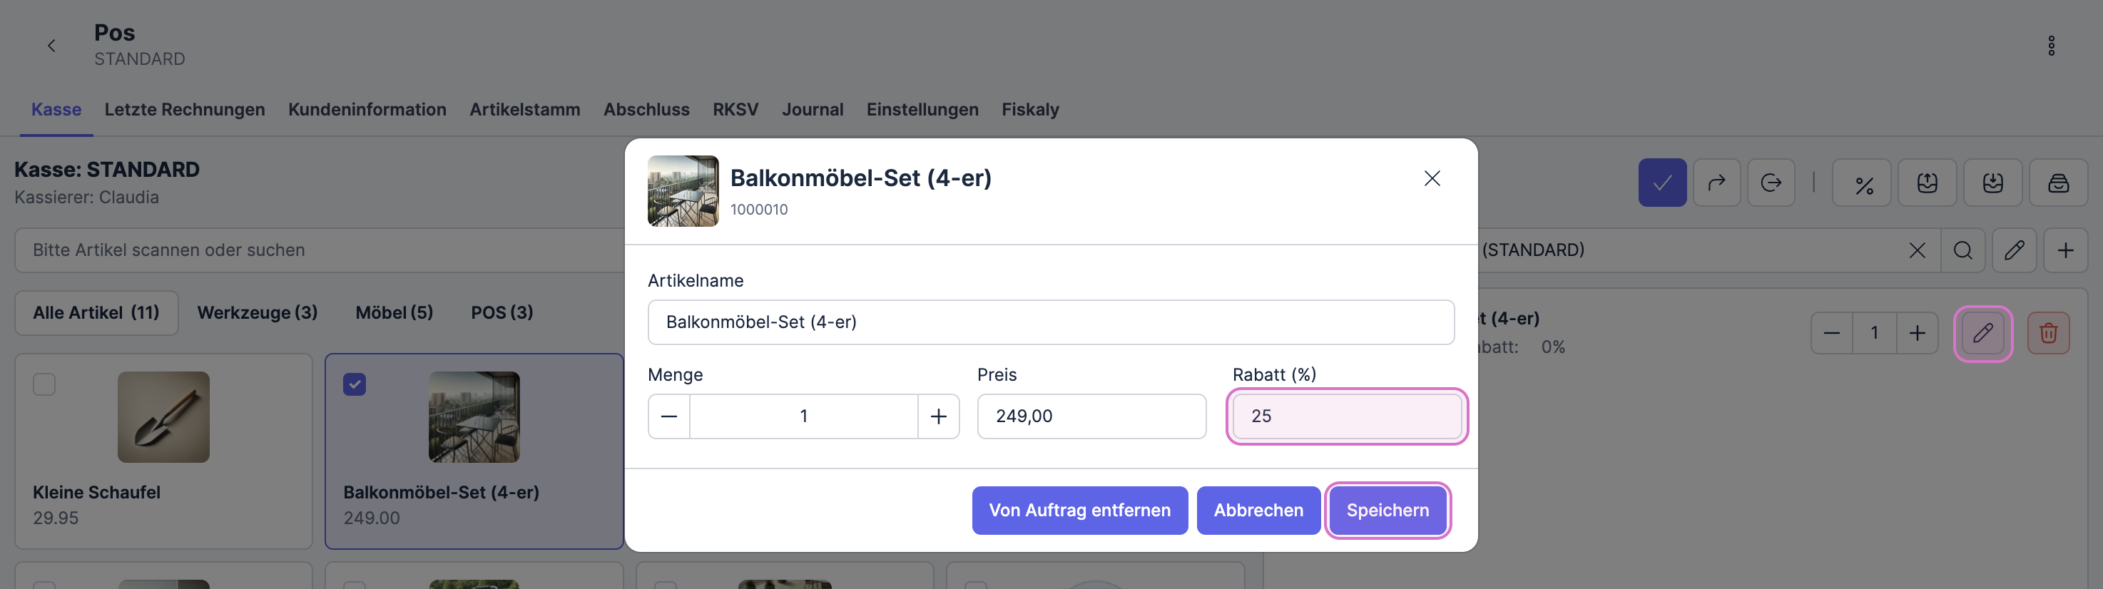2103x589 pixels.
Task: Uncheck the Balkonmöbel-Set article checkbox
Action: 355,384
